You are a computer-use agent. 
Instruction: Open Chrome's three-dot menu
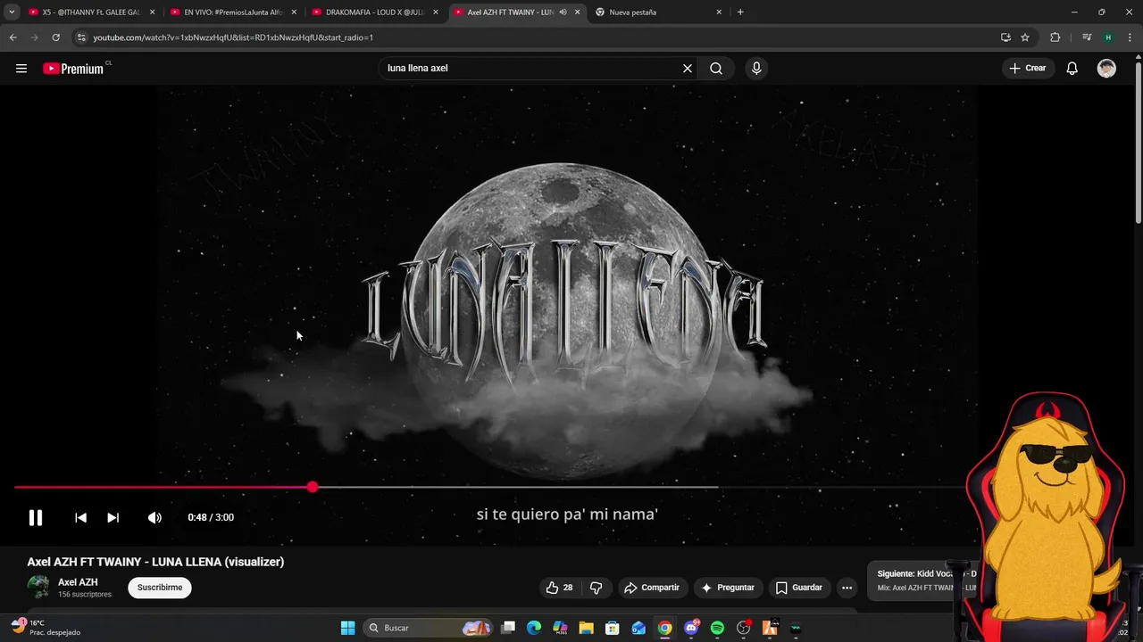(1130, 37)
